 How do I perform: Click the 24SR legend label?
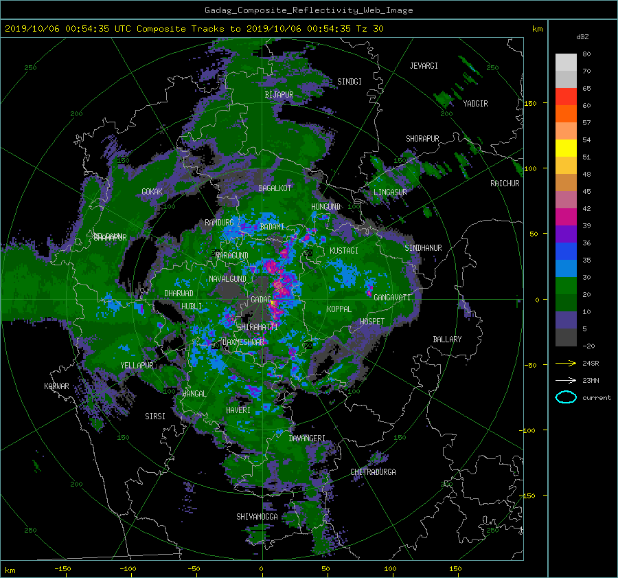(x=591, y=364)
